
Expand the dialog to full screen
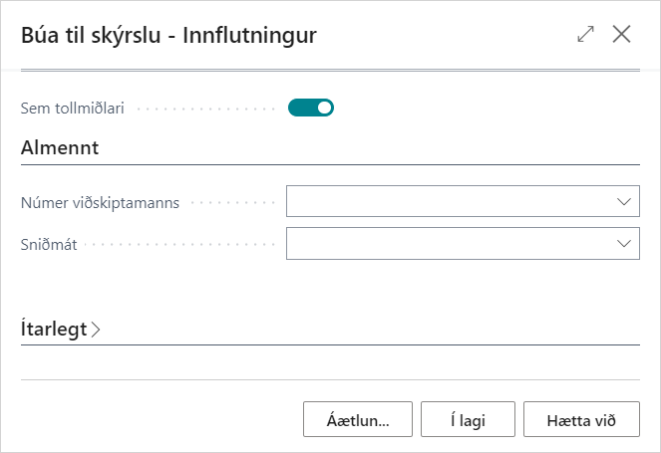585,34
